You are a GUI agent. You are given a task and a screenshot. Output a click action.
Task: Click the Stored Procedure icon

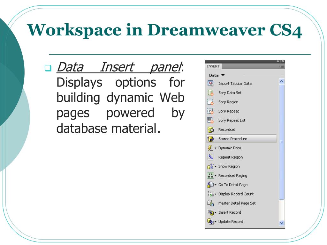click(210, 138)
